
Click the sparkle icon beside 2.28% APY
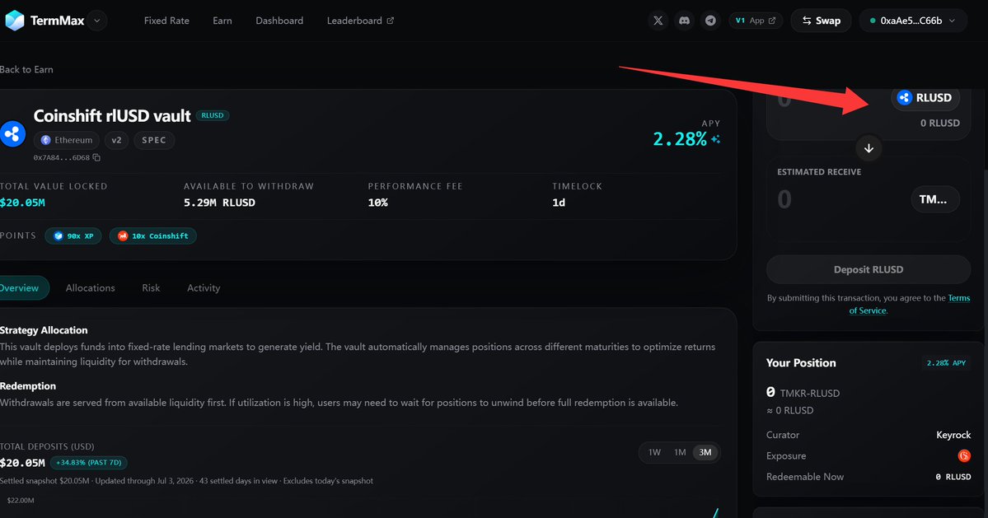point(715,139)
